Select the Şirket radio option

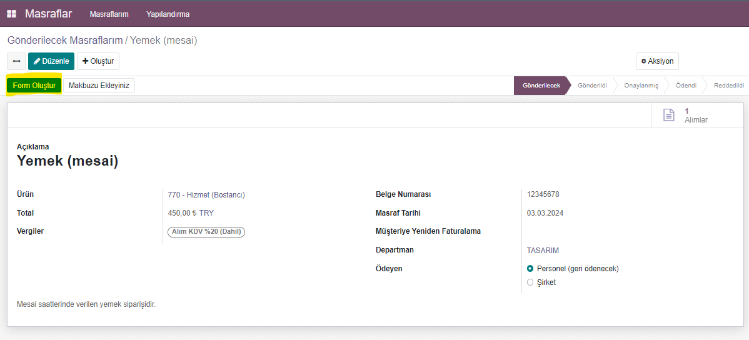530,282
